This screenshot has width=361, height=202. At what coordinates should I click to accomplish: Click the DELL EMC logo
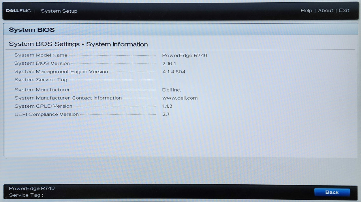[x=18, y=11]
